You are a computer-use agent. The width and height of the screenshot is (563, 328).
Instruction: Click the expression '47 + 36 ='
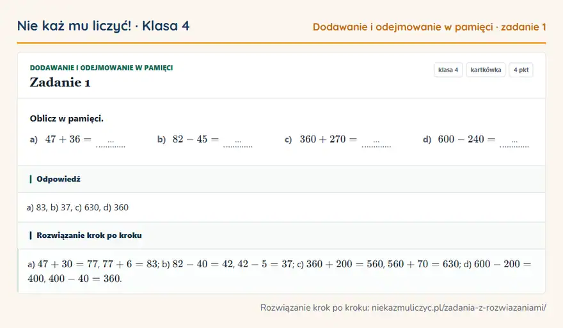pyautogui.click(x=68, y=139)
